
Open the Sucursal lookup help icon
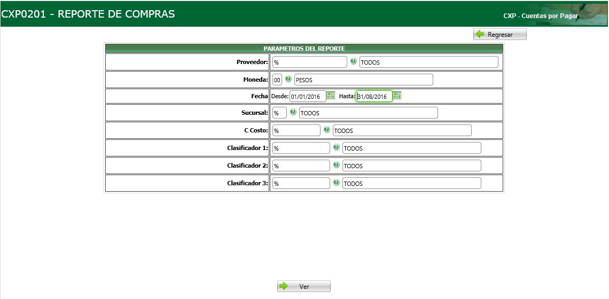click(293, 112)
